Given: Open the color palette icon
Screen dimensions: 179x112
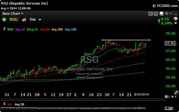Looking at the screenshot, I should (x=176, y=19).
